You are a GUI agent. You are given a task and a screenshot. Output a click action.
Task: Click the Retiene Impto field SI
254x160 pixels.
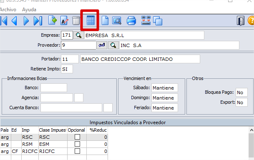click(67, 69)
